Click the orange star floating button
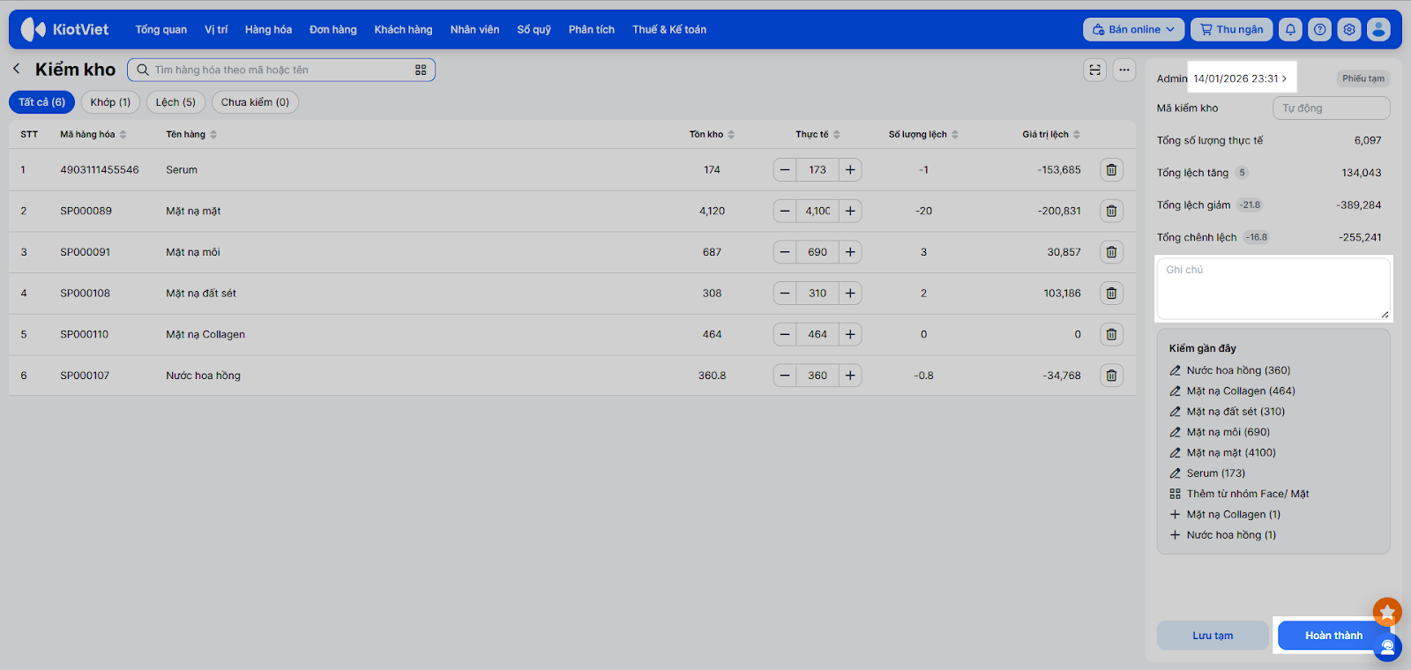 1387,612
